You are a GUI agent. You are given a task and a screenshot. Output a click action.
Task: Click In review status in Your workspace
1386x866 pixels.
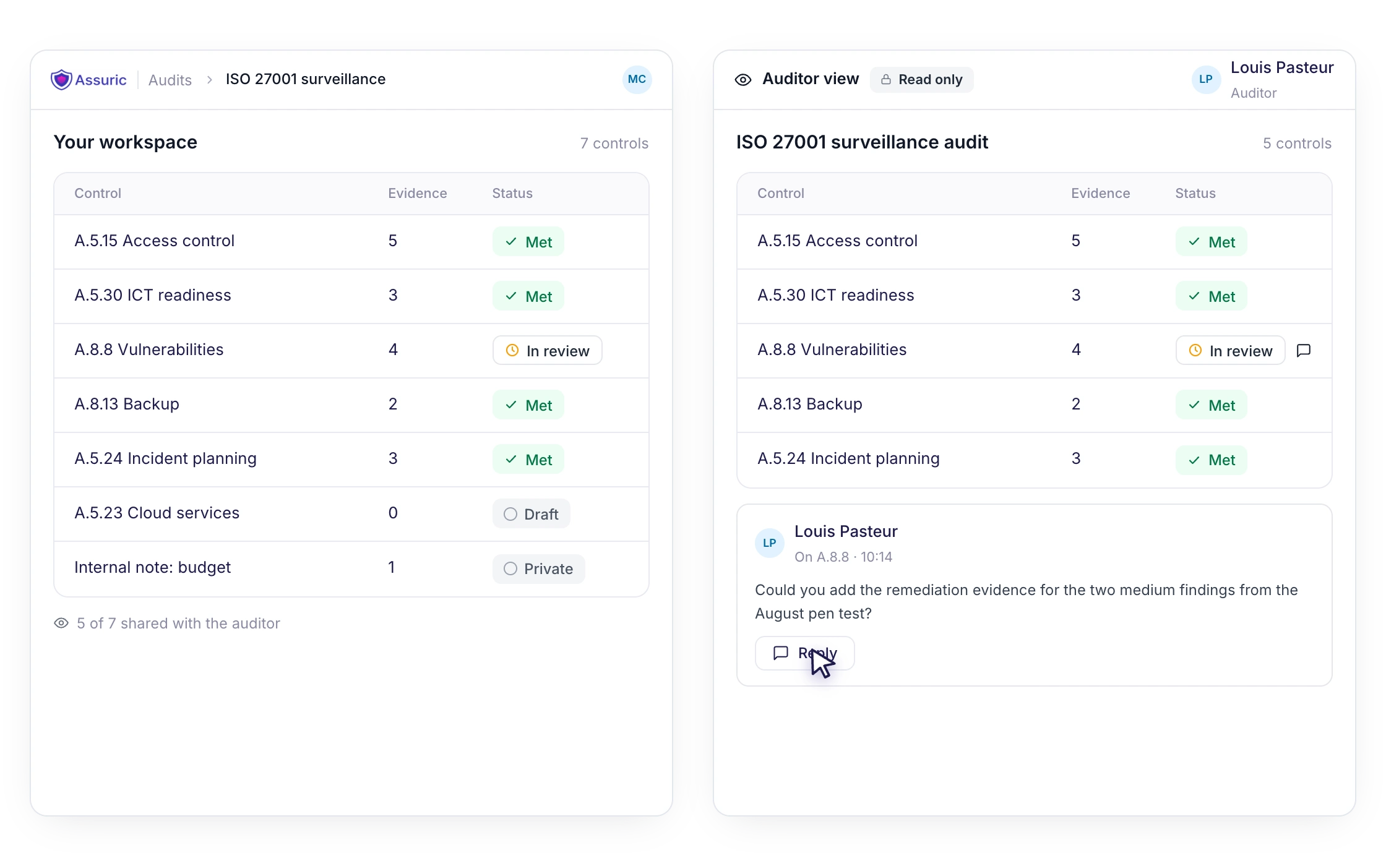[548, 351]
